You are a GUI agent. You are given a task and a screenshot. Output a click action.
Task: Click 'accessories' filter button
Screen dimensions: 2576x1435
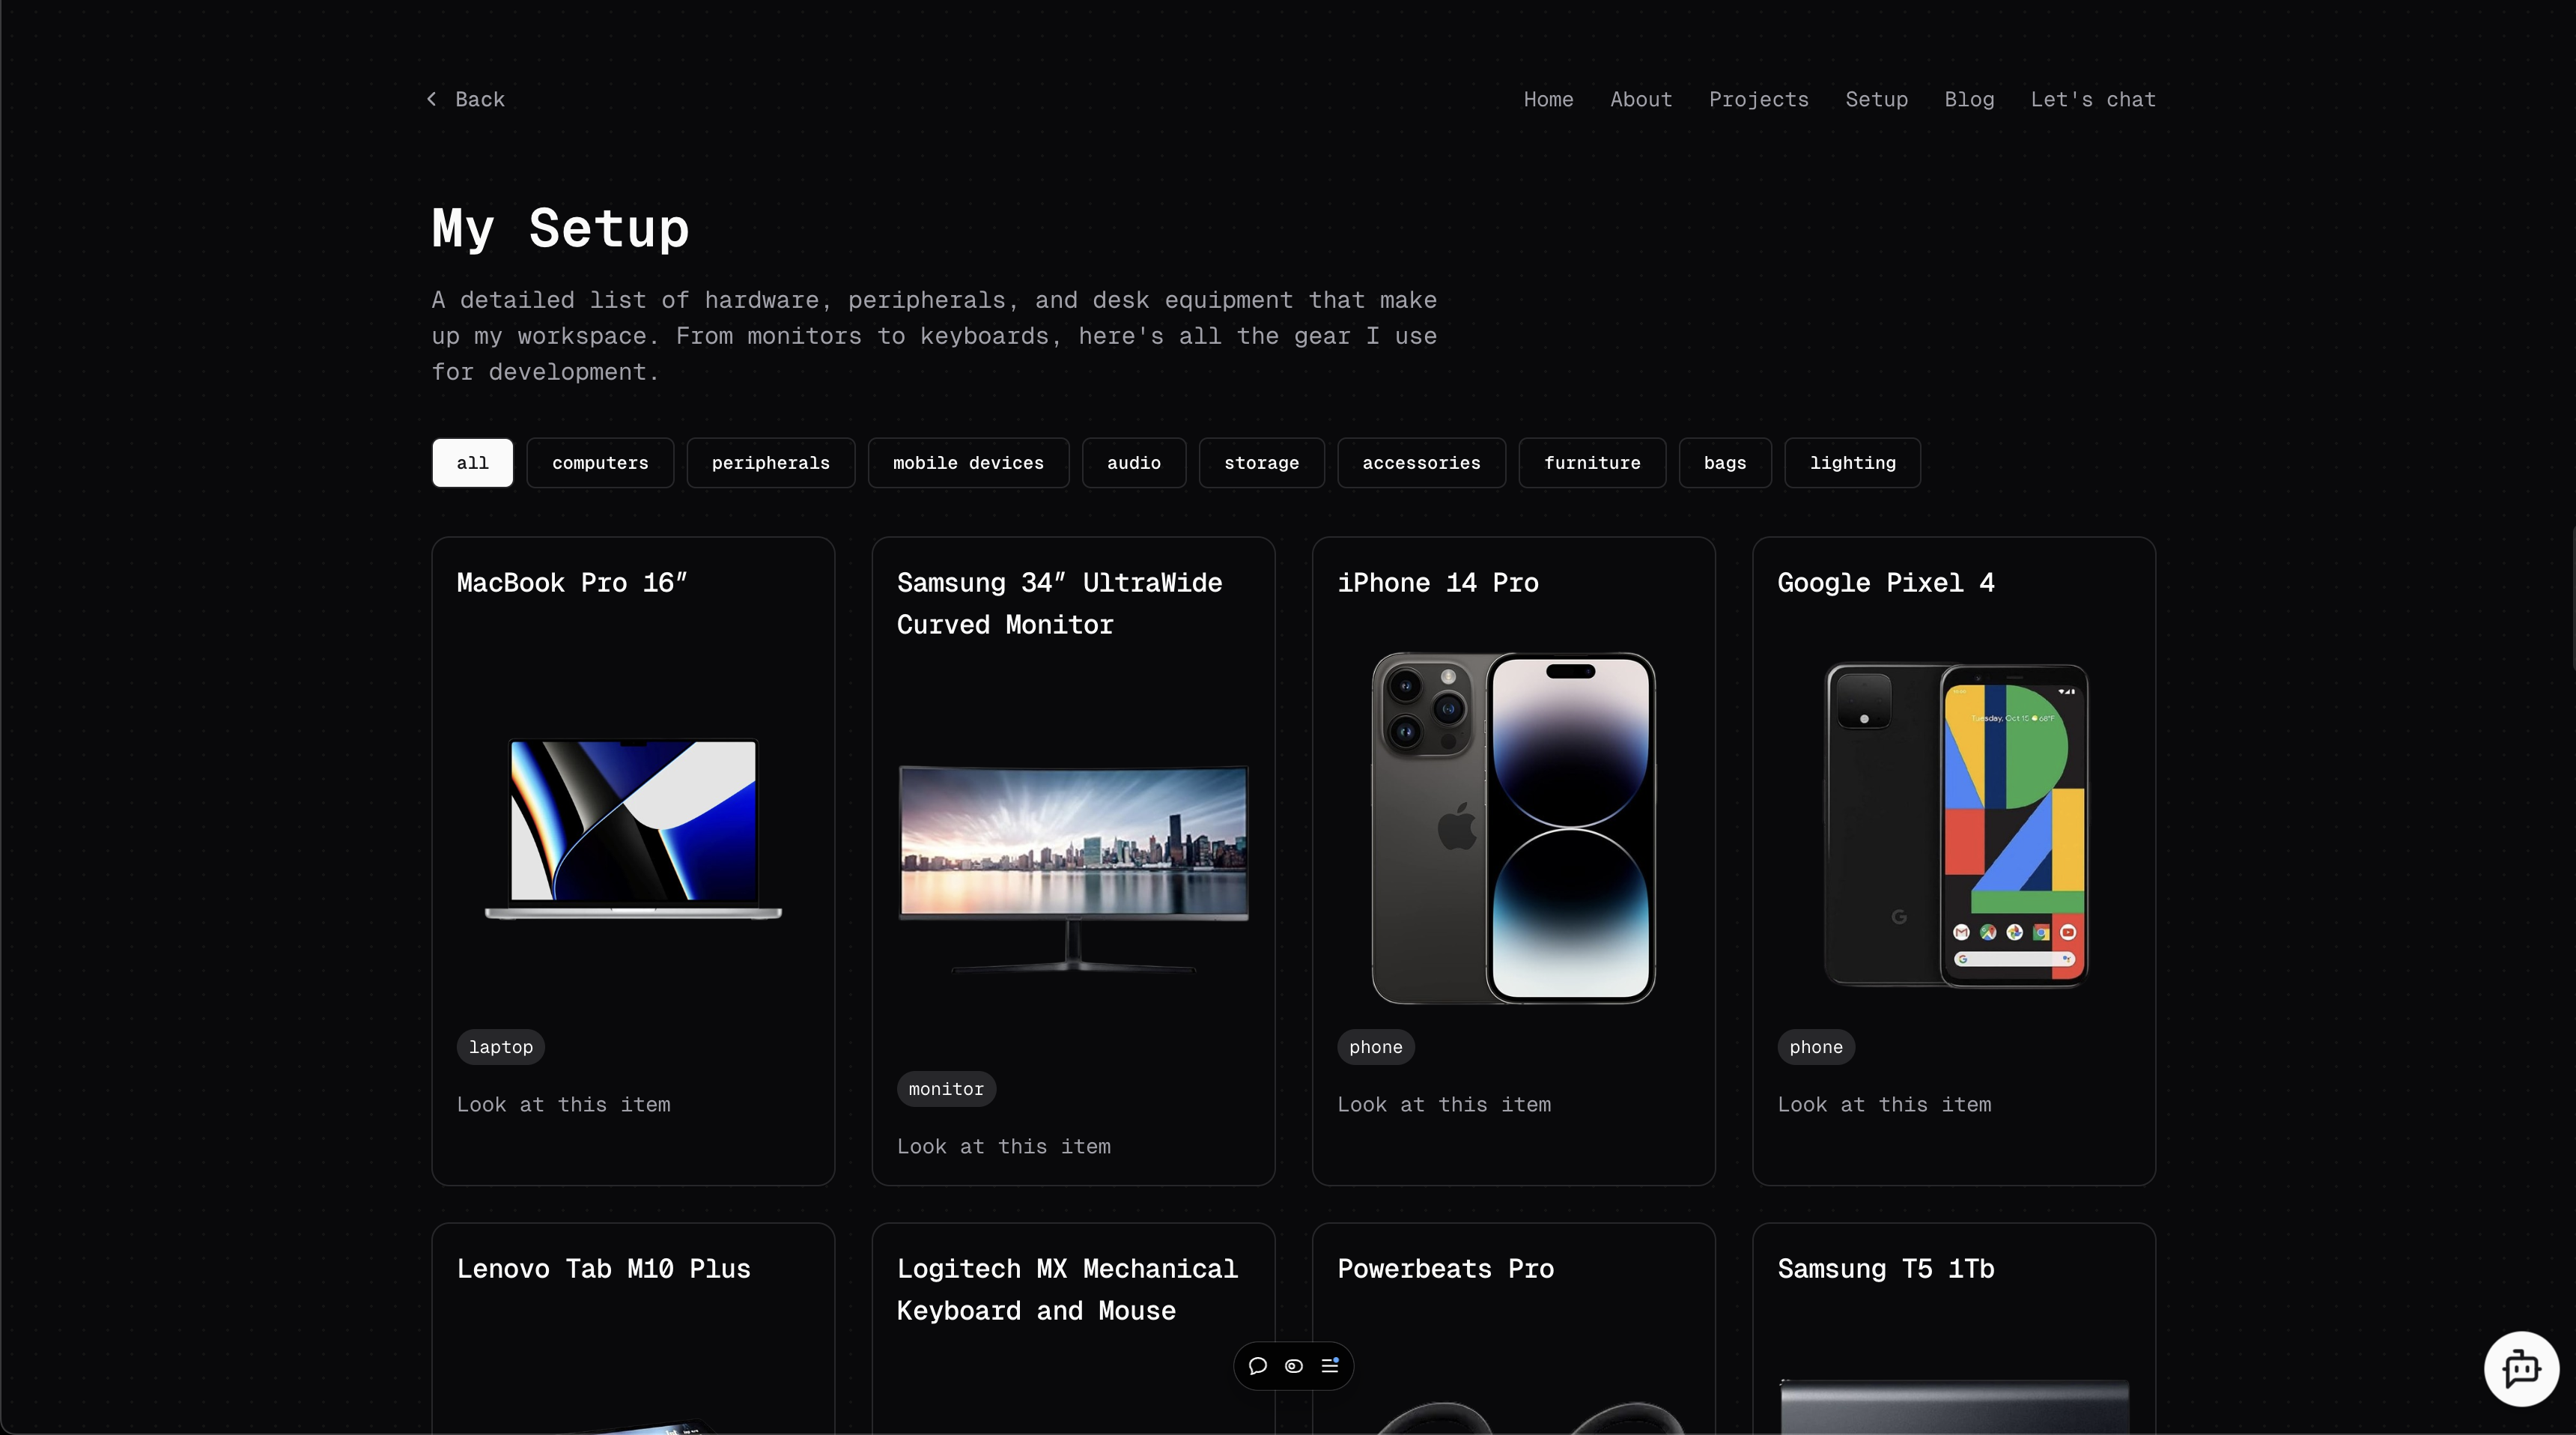[x=1422, y=461]
